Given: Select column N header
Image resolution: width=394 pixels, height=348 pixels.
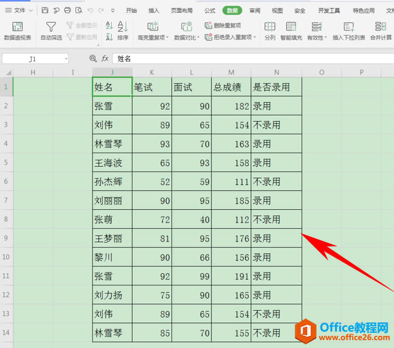Looking at the screenshot, I should pos(277,72).
